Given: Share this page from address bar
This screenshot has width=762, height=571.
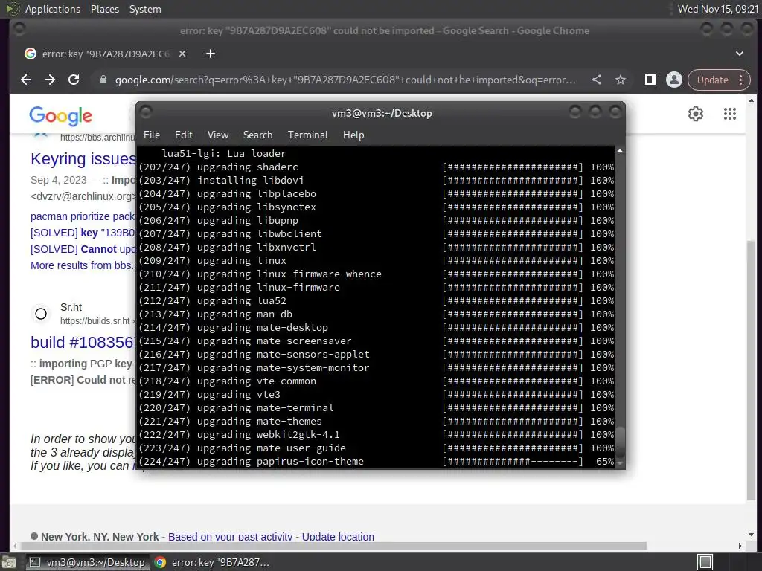Looking at the screenshot, I should tap(597, 80).
